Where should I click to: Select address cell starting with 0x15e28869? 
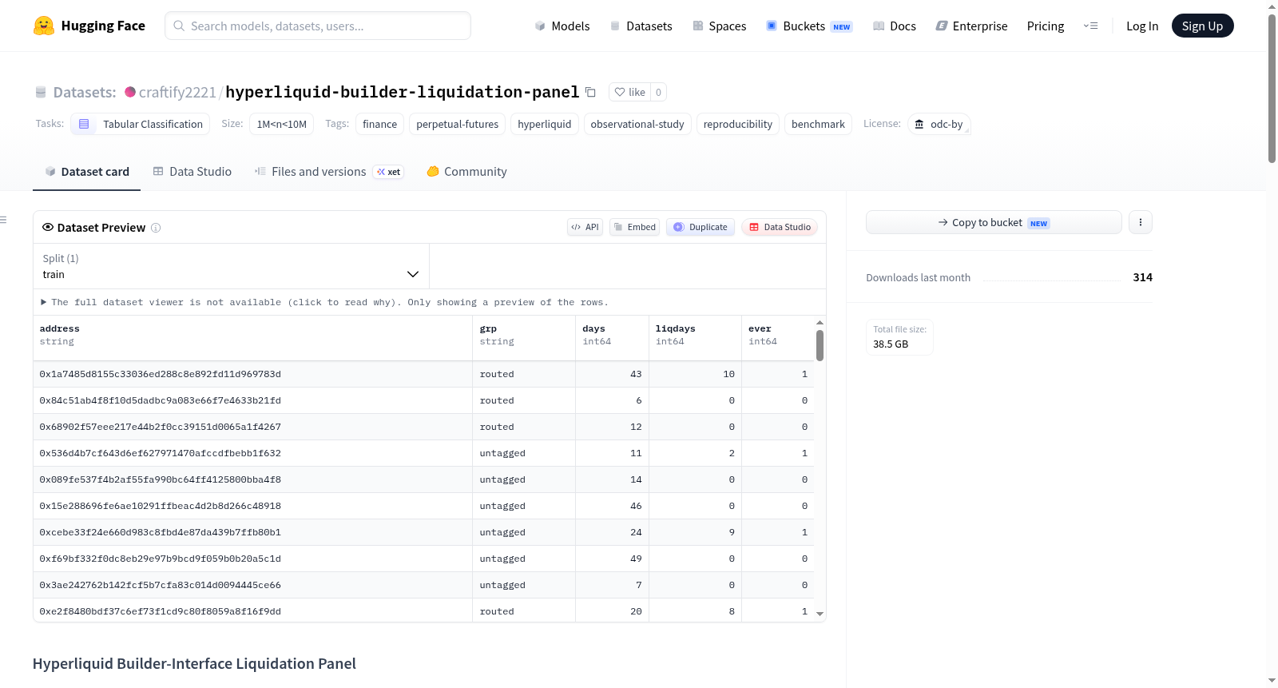pos(252,506)
